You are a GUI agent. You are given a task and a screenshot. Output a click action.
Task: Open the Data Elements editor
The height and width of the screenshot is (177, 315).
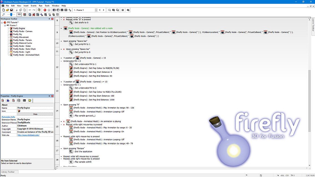point(70,10)
